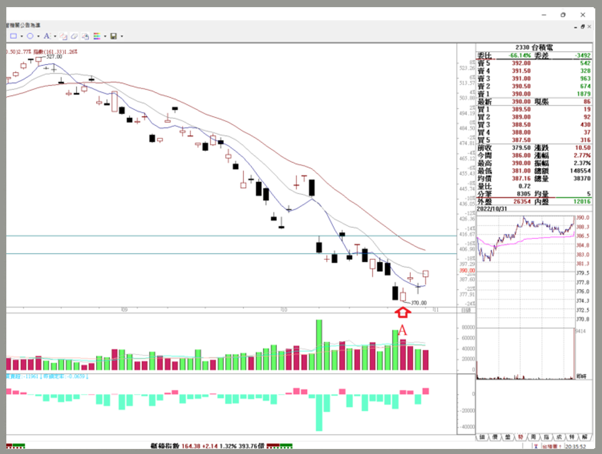The height and width of the screenshot is (454, 602).
Task: Expand the color palette dropdown arrow
Action: [x=105, y=36]
